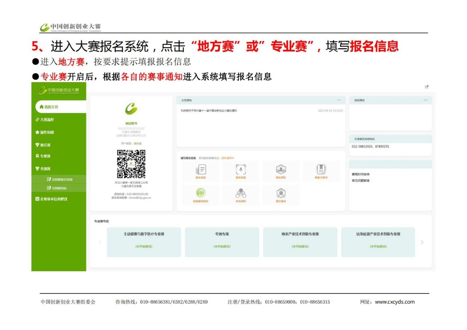Screen dimensions: 467x330
Task: Open the 基本信息 basic info icon
Action: (200, 170)
